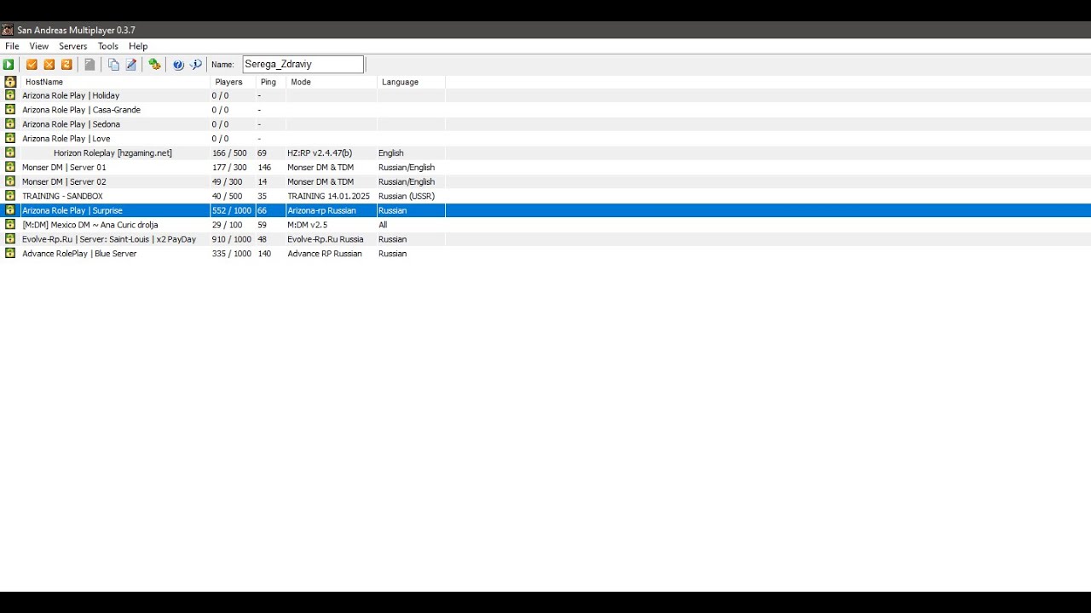Click the Refresh Server orange icon
Viewport: 1091px width, 613px height.
click(66, 65)
